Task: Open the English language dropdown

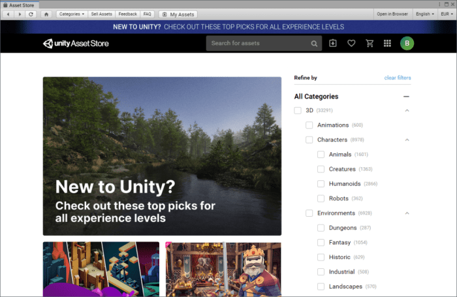Action: (x=424, y=14)
